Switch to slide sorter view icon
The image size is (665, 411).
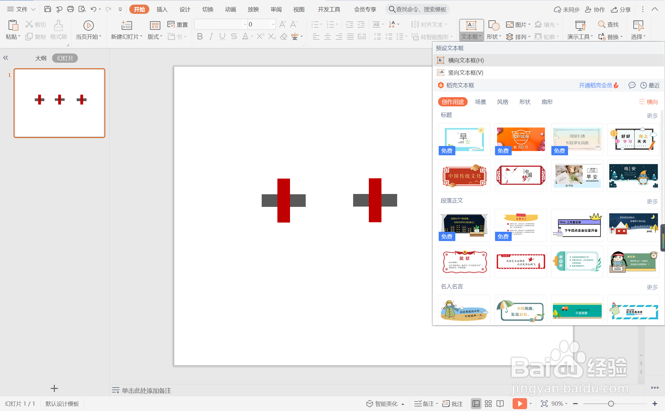coord(488,404)
